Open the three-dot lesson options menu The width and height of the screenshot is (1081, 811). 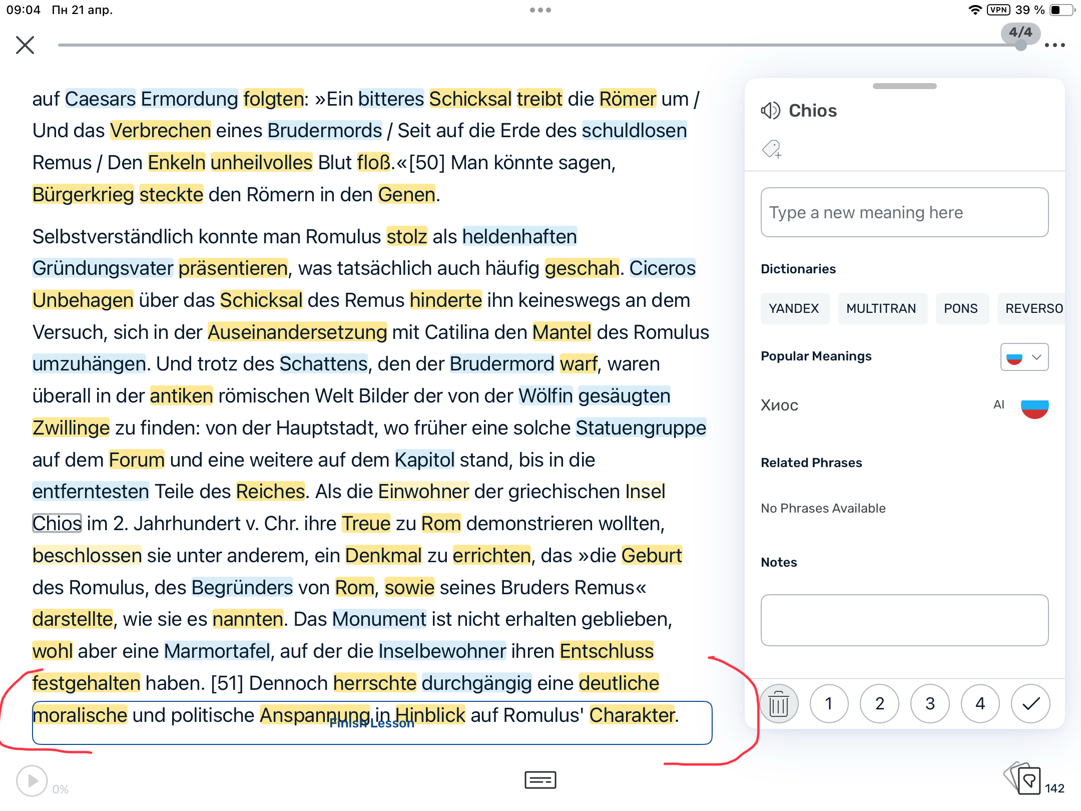click(x=1055, y=45)
